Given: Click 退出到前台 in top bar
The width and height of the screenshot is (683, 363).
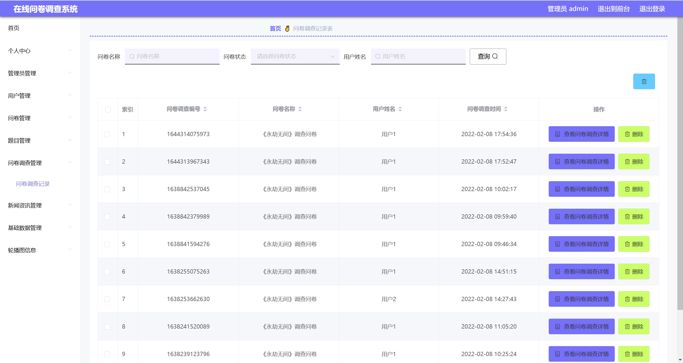Looking at the screenshot, I should [614, 9].
